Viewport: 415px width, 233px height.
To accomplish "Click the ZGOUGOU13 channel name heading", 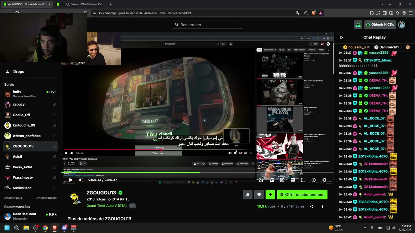I will click(x=101, y=193).
